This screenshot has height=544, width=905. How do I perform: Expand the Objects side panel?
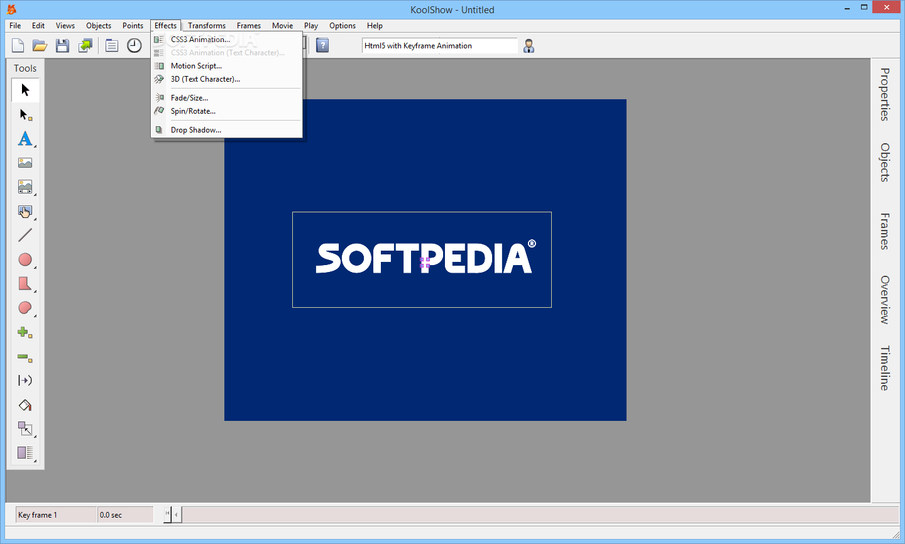885,163
